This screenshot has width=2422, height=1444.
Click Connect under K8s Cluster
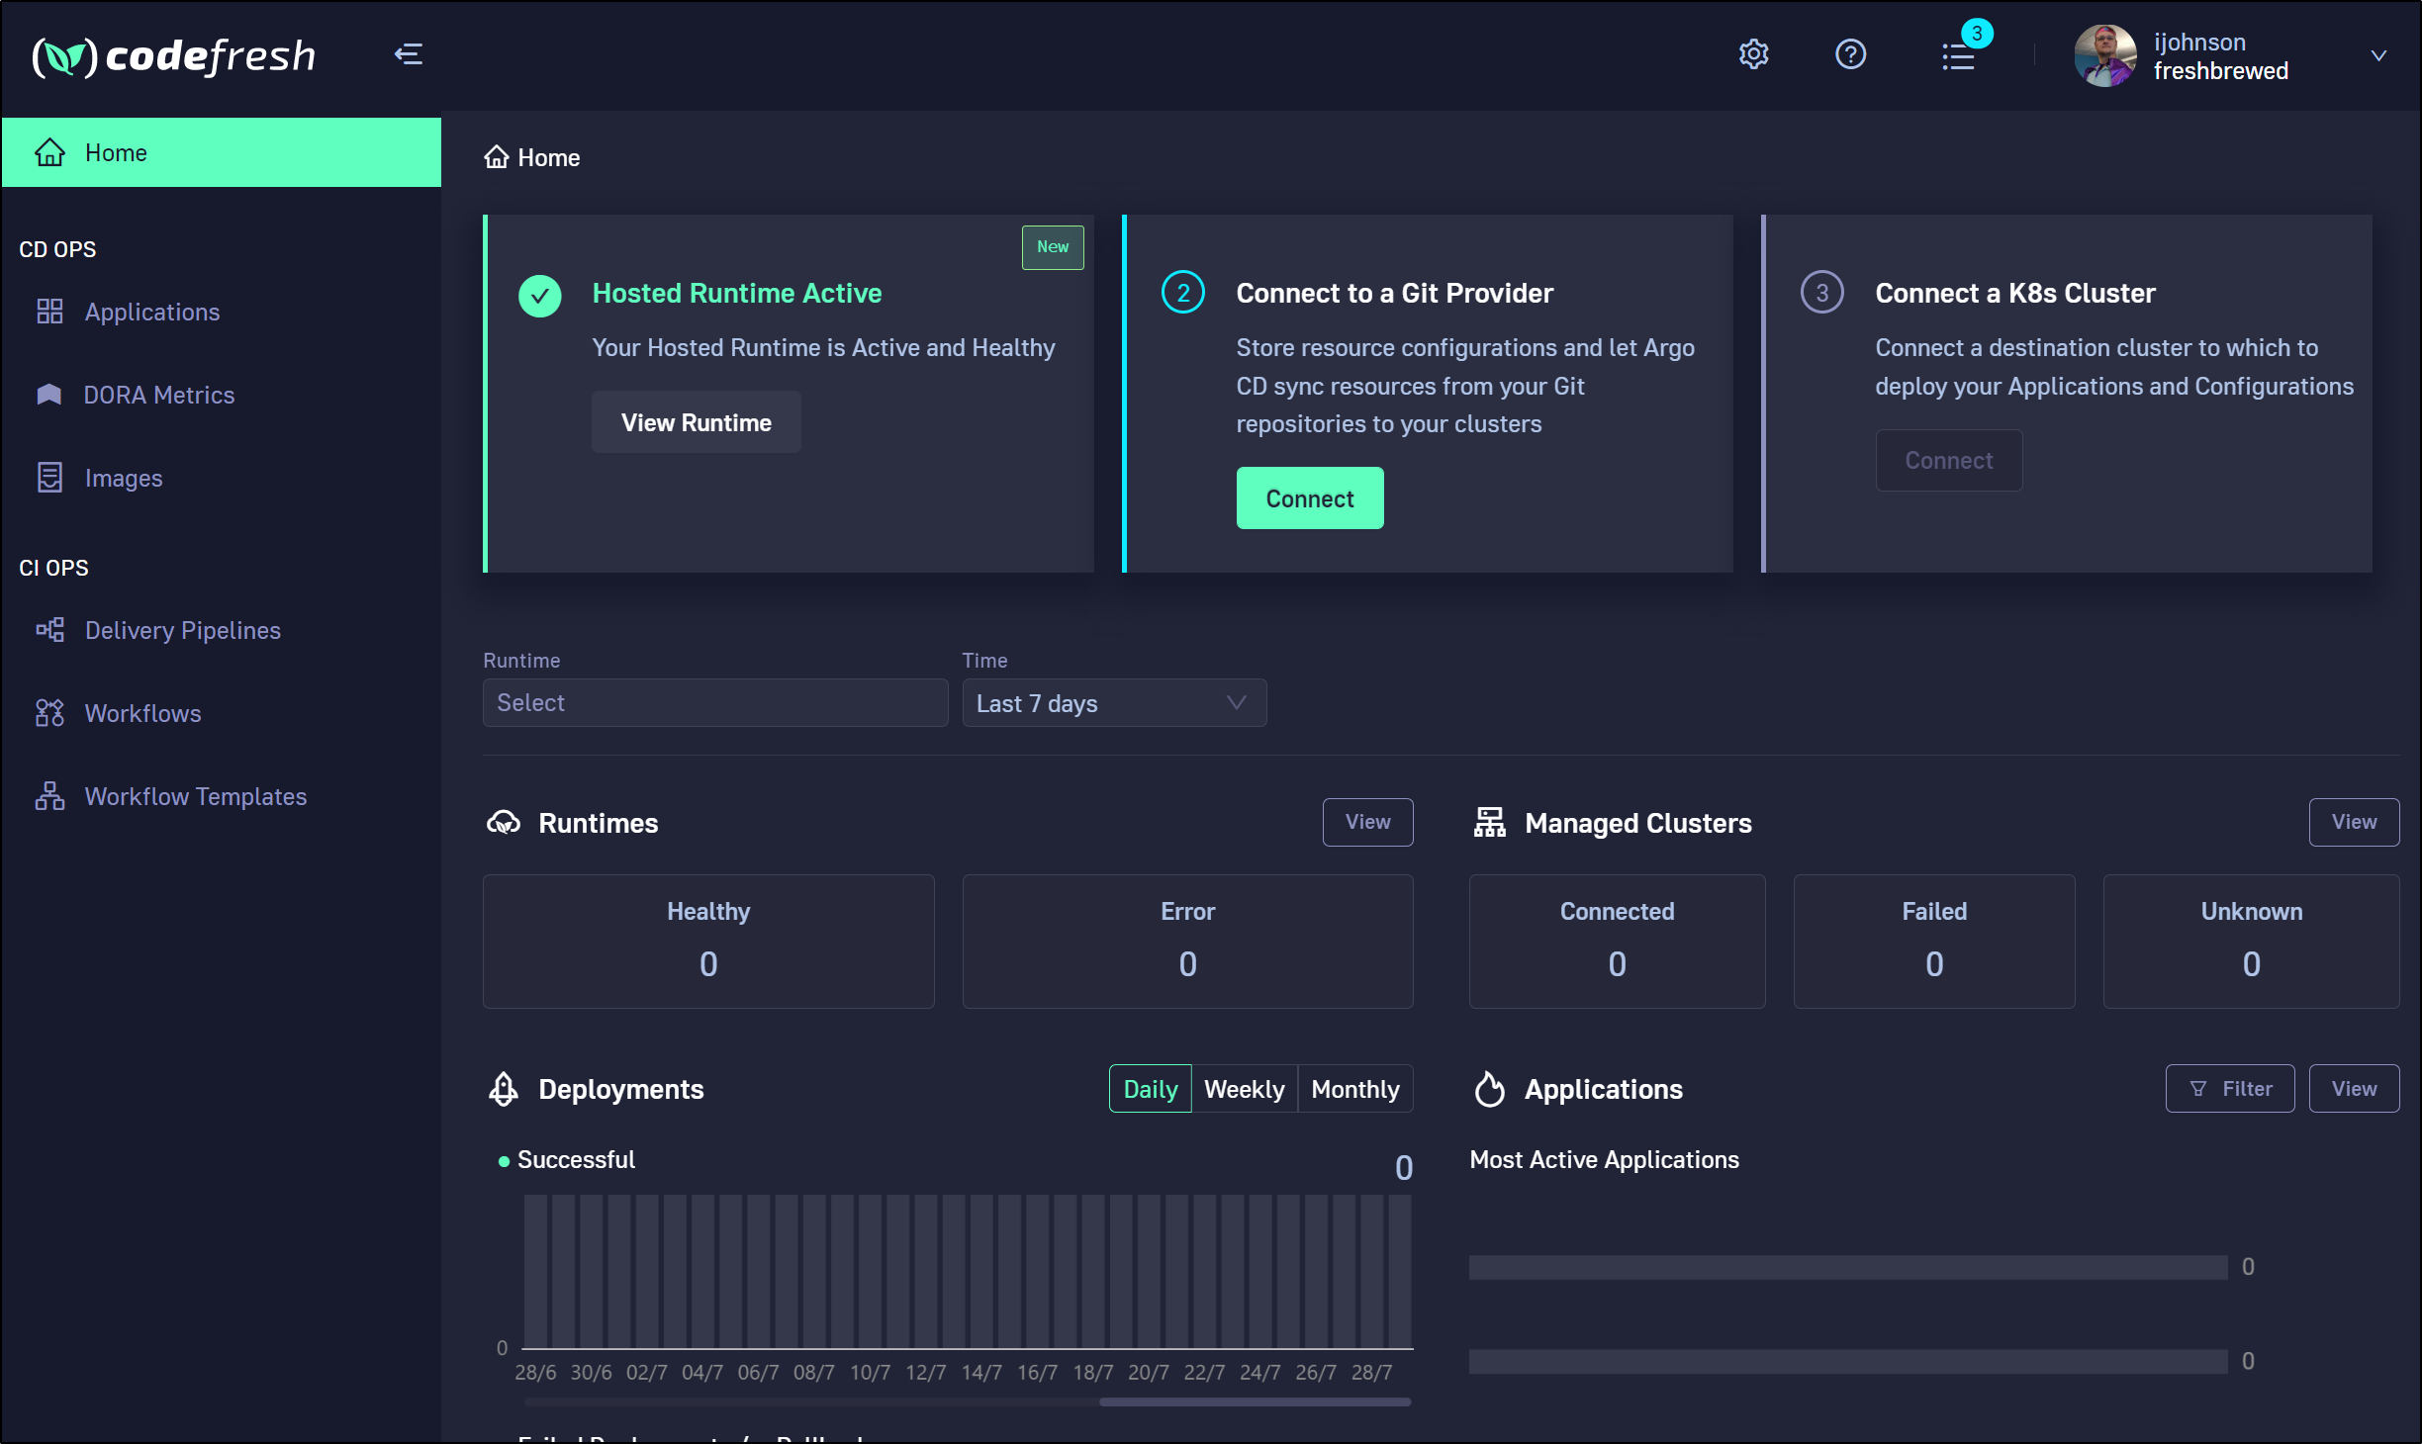pos(1949,460)
